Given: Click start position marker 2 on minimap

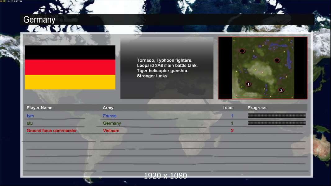Looking at the screenshot, I should [281, 90].
